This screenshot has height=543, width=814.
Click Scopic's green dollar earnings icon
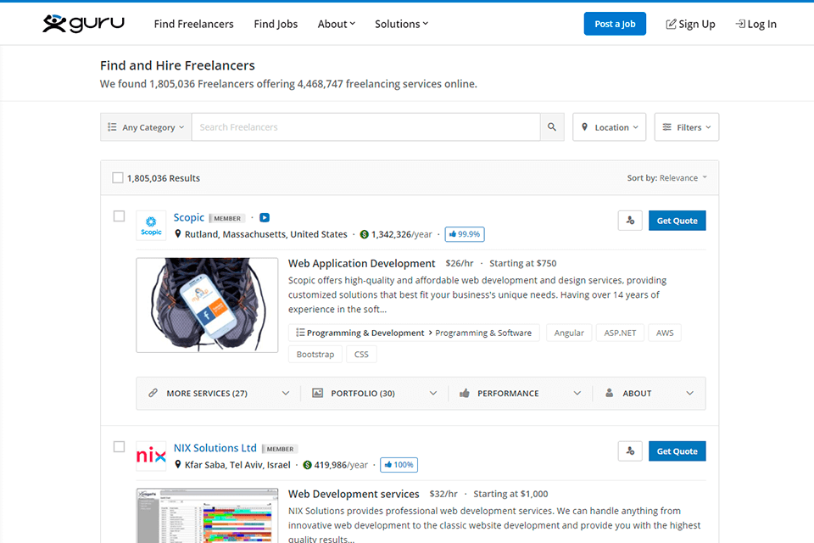pyautogui.click(x=365, y=234)
